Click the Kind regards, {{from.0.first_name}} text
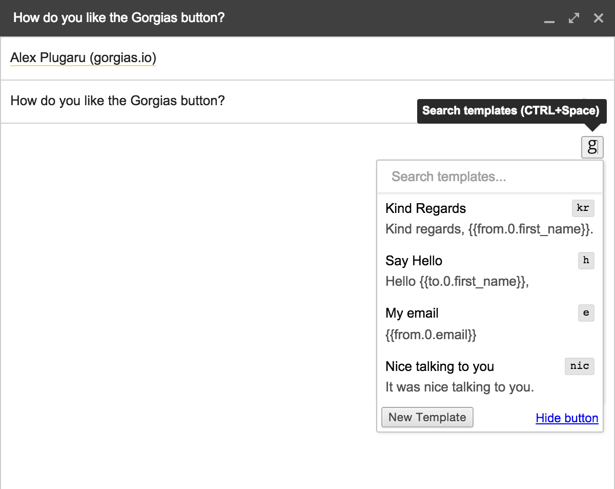This screenshot has width=615, height=489. pyautogui.click(x=489, y=229)
